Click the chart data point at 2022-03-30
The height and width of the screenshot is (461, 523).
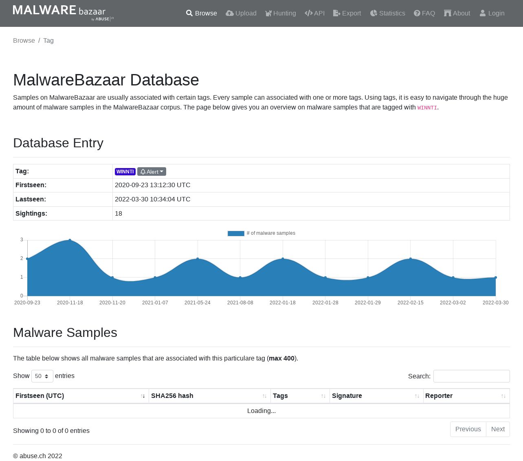(496, 277)
